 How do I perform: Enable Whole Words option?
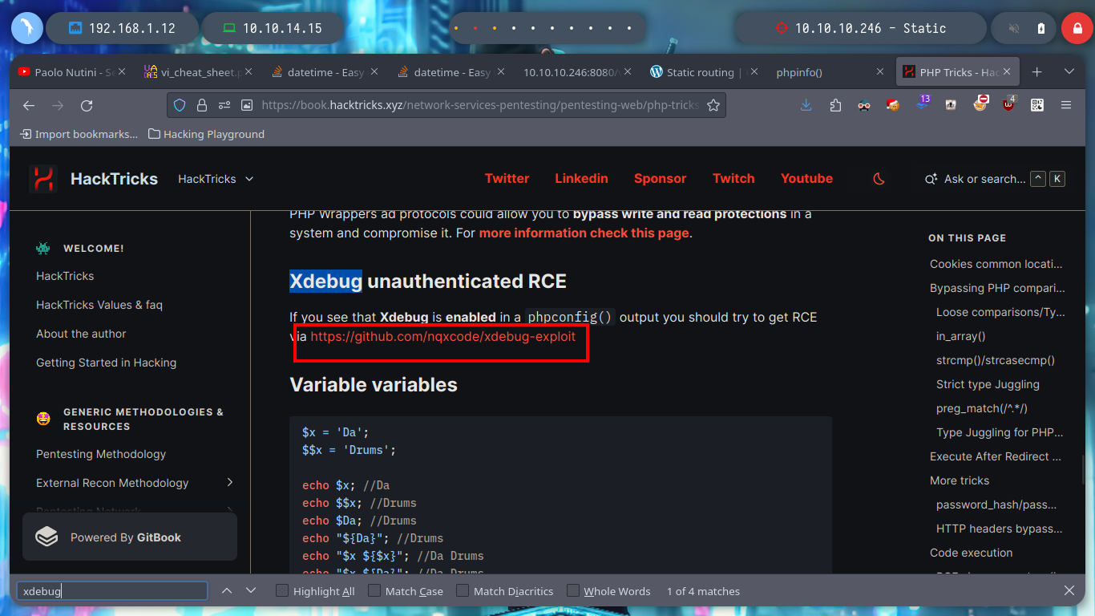[x=573, y=591]
